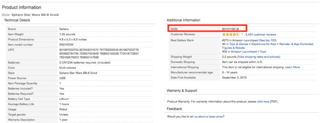The height and width of the screenshot is (123, 320).
Task: Click the Feedback heading
Action: pyautogui.click(x=174, y=109)
